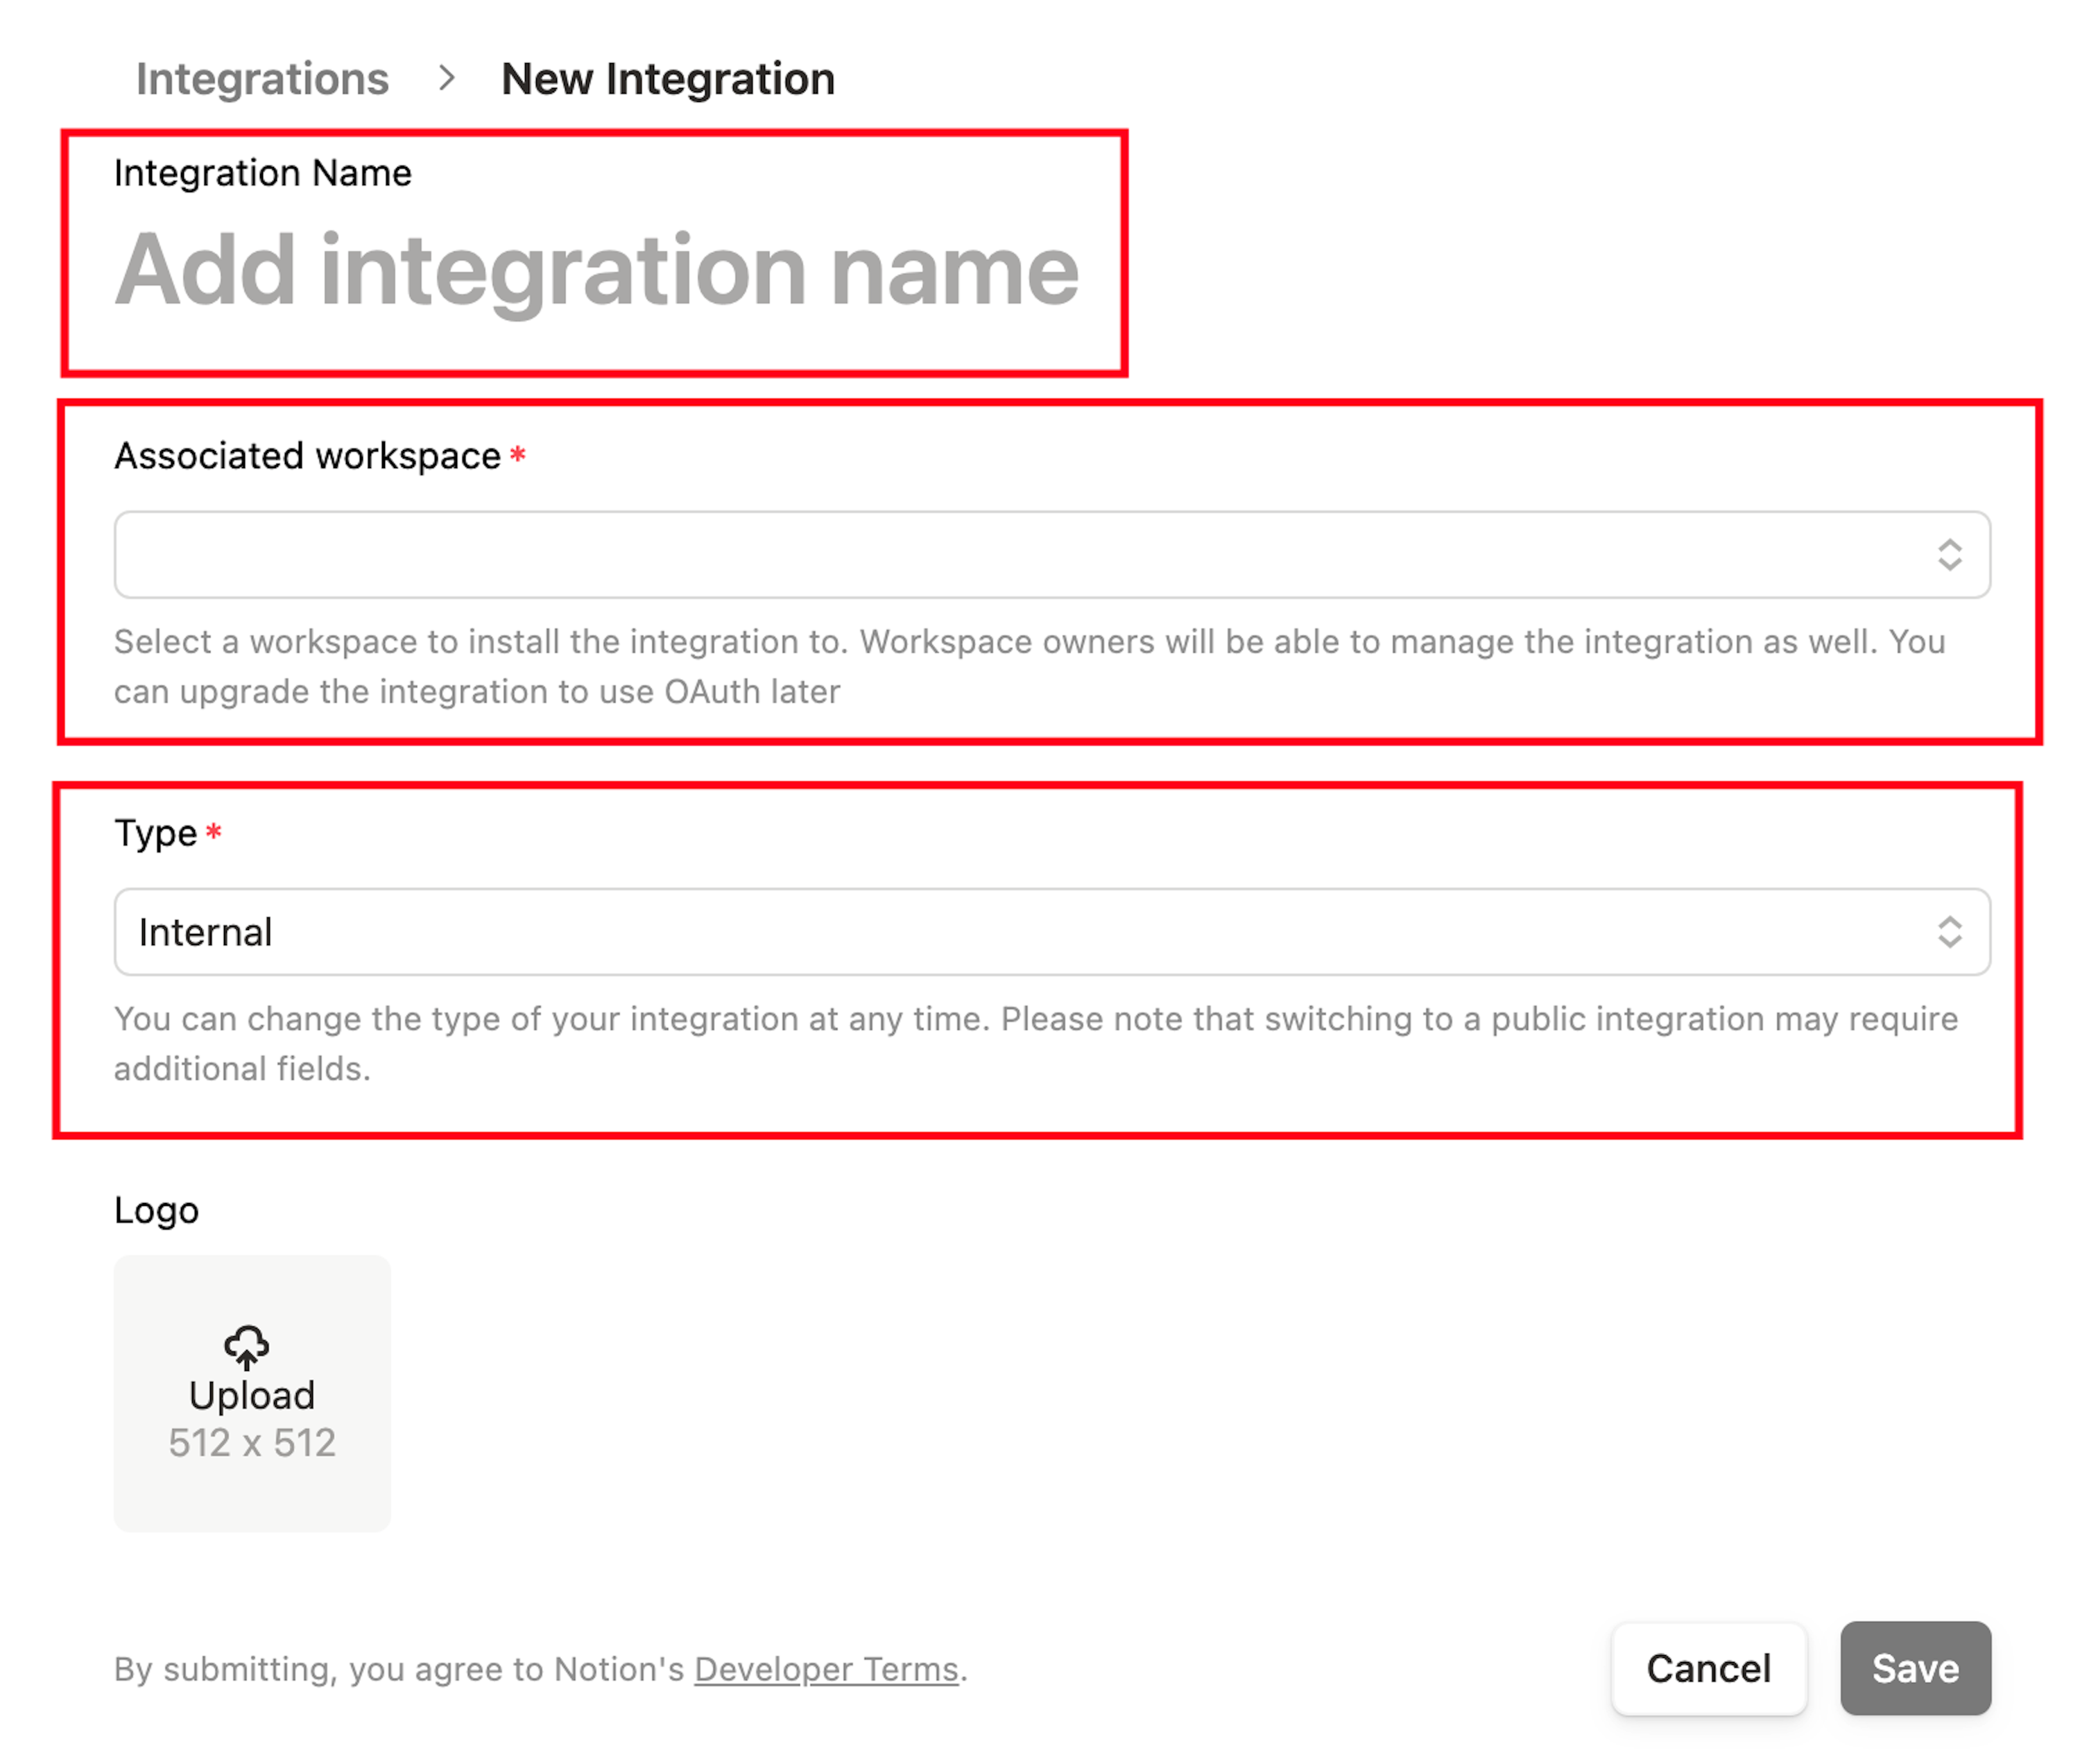Open the Developer Terms link
Image resolution: width=2089 pixels, height=1764 pixels.
(x=826, y=1669)
